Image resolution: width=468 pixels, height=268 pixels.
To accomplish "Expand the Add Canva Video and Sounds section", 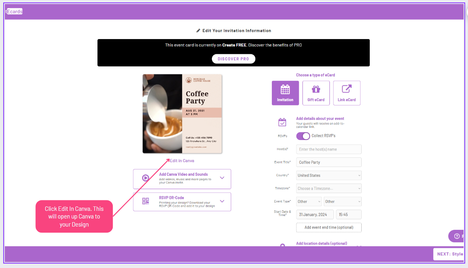I will coord(222,179).
